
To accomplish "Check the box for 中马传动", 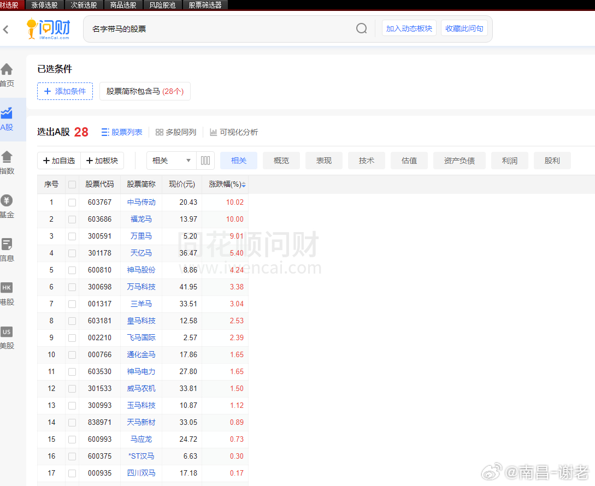I will click(72, 203).
